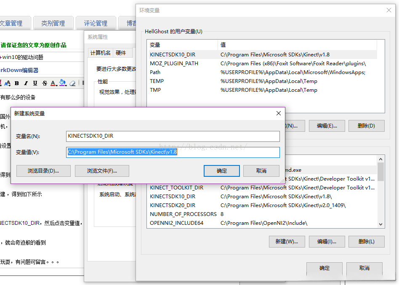Click the Kinect\v2.0_1409\ value cell
Image resolution: width=399 pixels, height=285 pixels.
[x=283, y=205]
